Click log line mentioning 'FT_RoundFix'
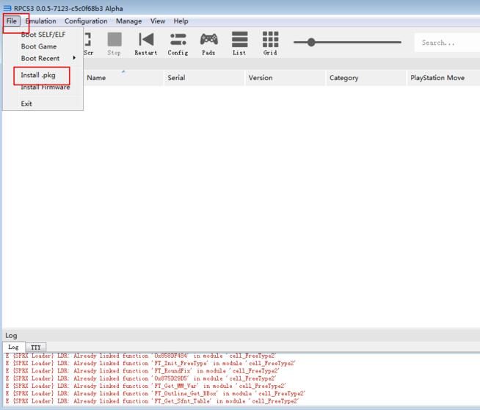The width and height of the screenshot is (480, 410). 142,371
